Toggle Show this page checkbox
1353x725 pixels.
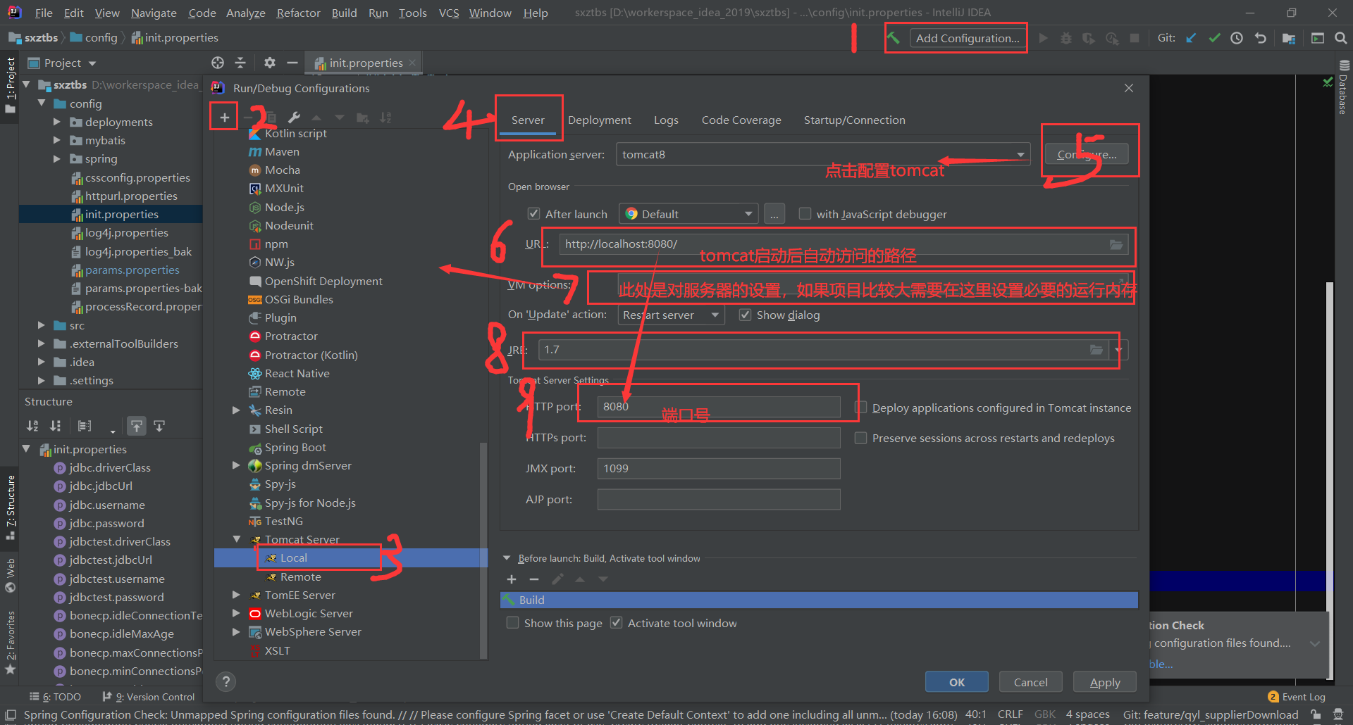coord(512,623)
